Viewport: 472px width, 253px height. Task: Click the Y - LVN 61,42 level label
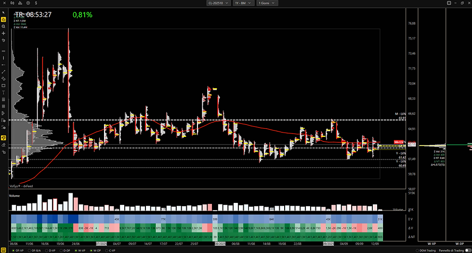tap(402, 156)
